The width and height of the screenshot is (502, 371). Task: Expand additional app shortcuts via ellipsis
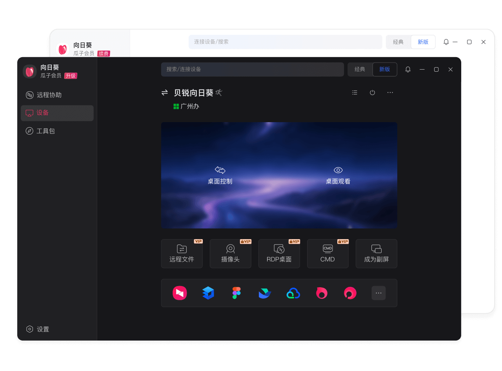click(x=378, y=293)
